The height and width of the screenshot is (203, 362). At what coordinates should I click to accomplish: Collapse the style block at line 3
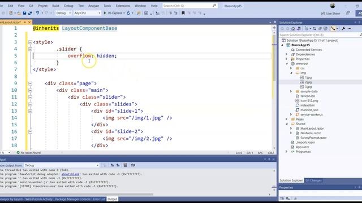coord(30,42)
